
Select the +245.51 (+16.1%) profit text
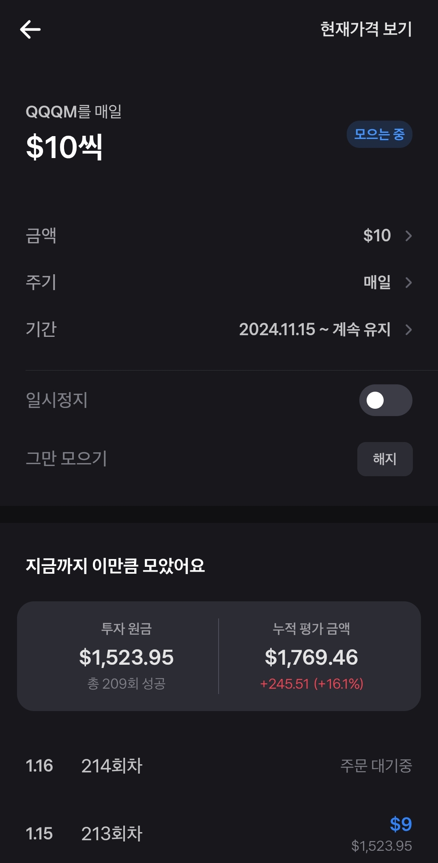click(x=311, y=684)
